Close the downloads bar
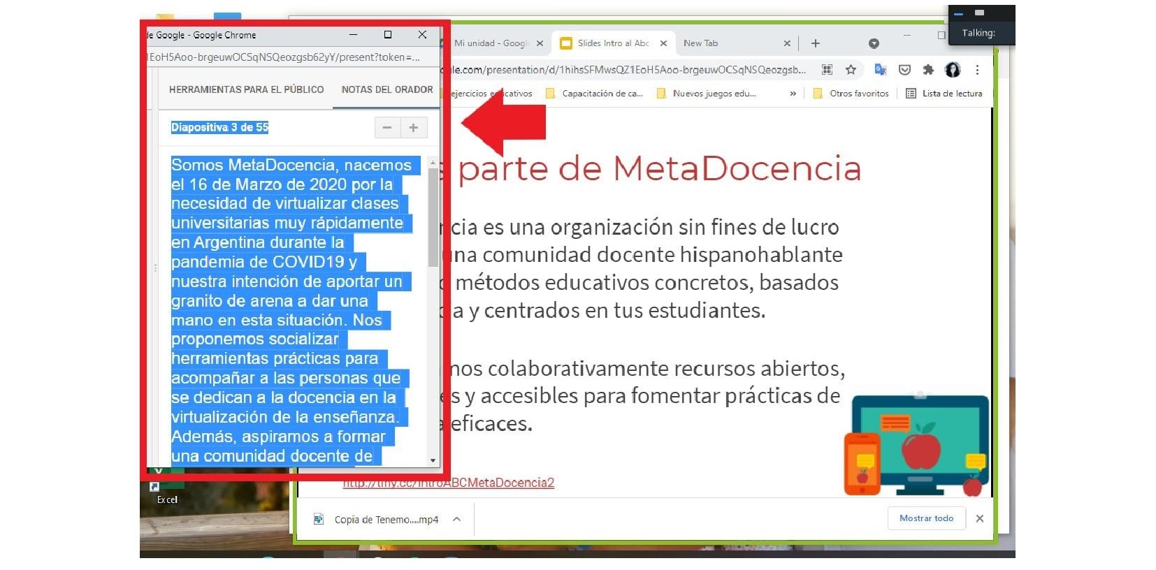Image resolution: width=1156 pixels, height=570 pixels. 980,518
